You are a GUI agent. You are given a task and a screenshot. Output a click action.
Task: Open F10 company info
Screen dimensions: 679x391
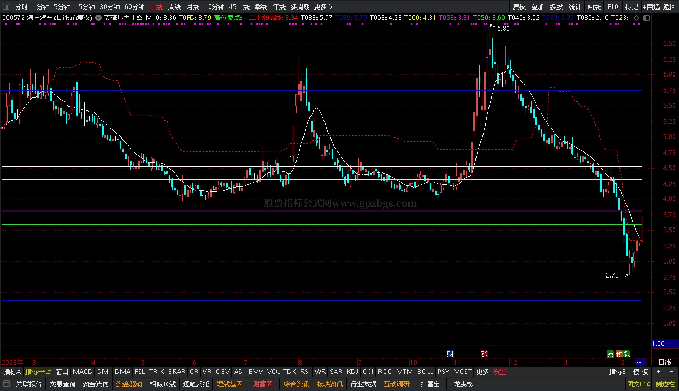613,7
